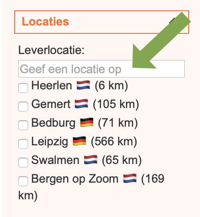Select the Leipzig label text
The width and height of the screenshot is (200, 217).
(50, 142)
